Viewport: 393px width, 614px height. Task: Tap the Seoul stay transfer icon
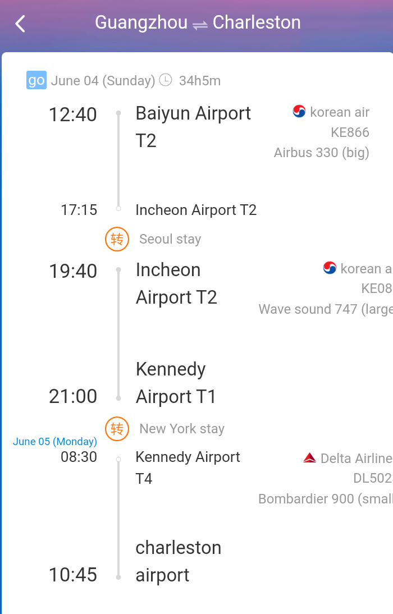click(x=117, y=239)
